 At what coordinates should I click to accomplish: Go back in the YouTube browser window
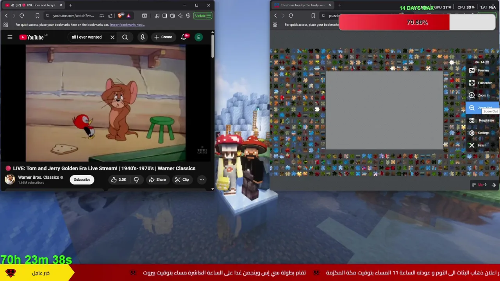click(x=6, y=16)
